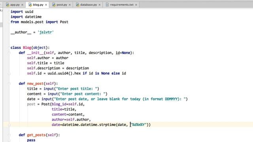Click the 'new_post' method name
Viewport: 253px width, 142px height.
(x=35, y=84)
